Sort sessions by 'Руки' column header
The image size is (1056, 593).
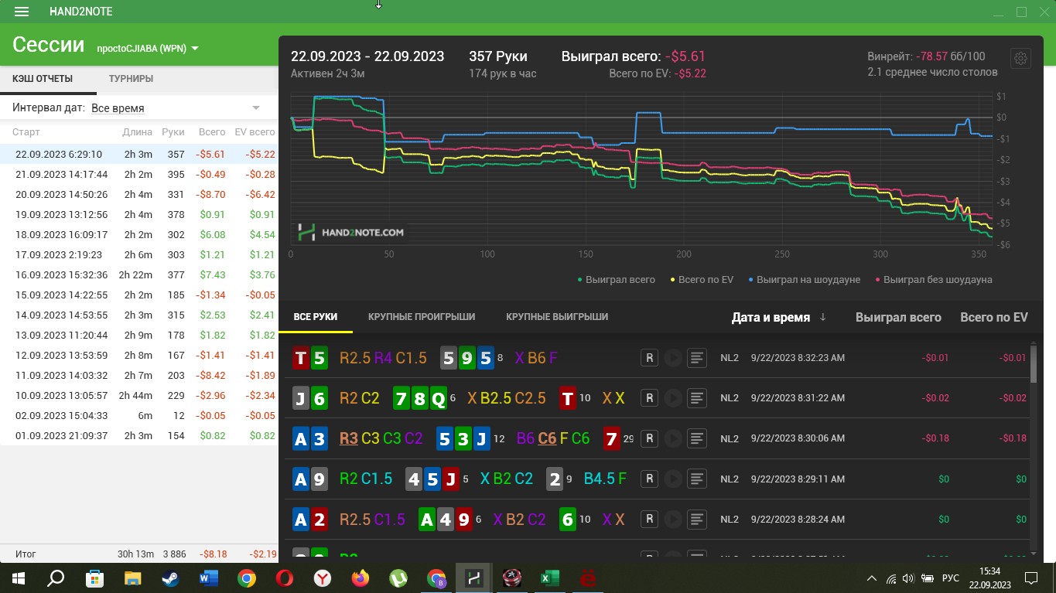coord(173,132)
